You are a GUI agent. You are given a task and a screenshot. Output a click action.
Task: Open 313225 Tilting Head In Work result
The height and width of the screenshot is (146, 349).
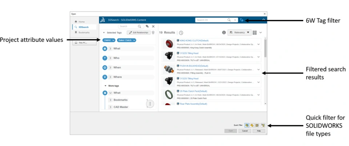189,53
